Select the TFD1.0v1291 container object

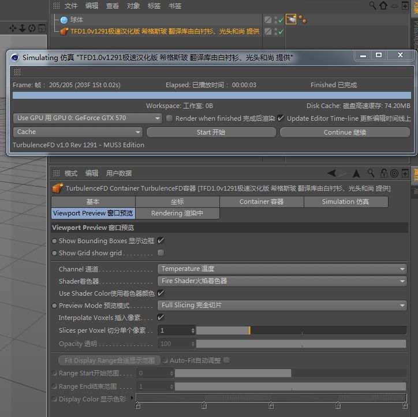point(165,31)
